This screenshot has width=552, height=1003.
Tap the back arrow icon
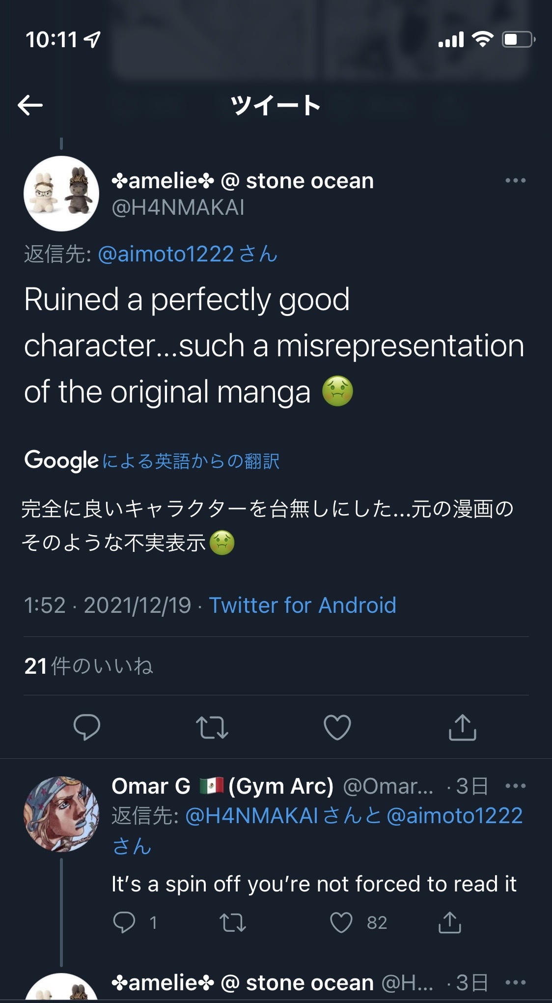[x=30, y=105]
